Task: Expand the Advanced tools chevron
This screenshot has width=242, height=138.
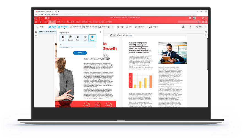Action: click(x=145, y=27)
